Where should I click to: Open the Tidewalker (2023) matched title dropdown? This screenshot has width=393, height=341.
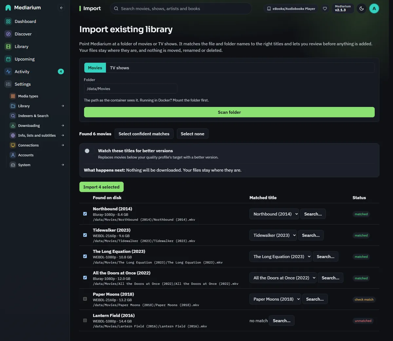pyautogui.click(x=273, y=235)
